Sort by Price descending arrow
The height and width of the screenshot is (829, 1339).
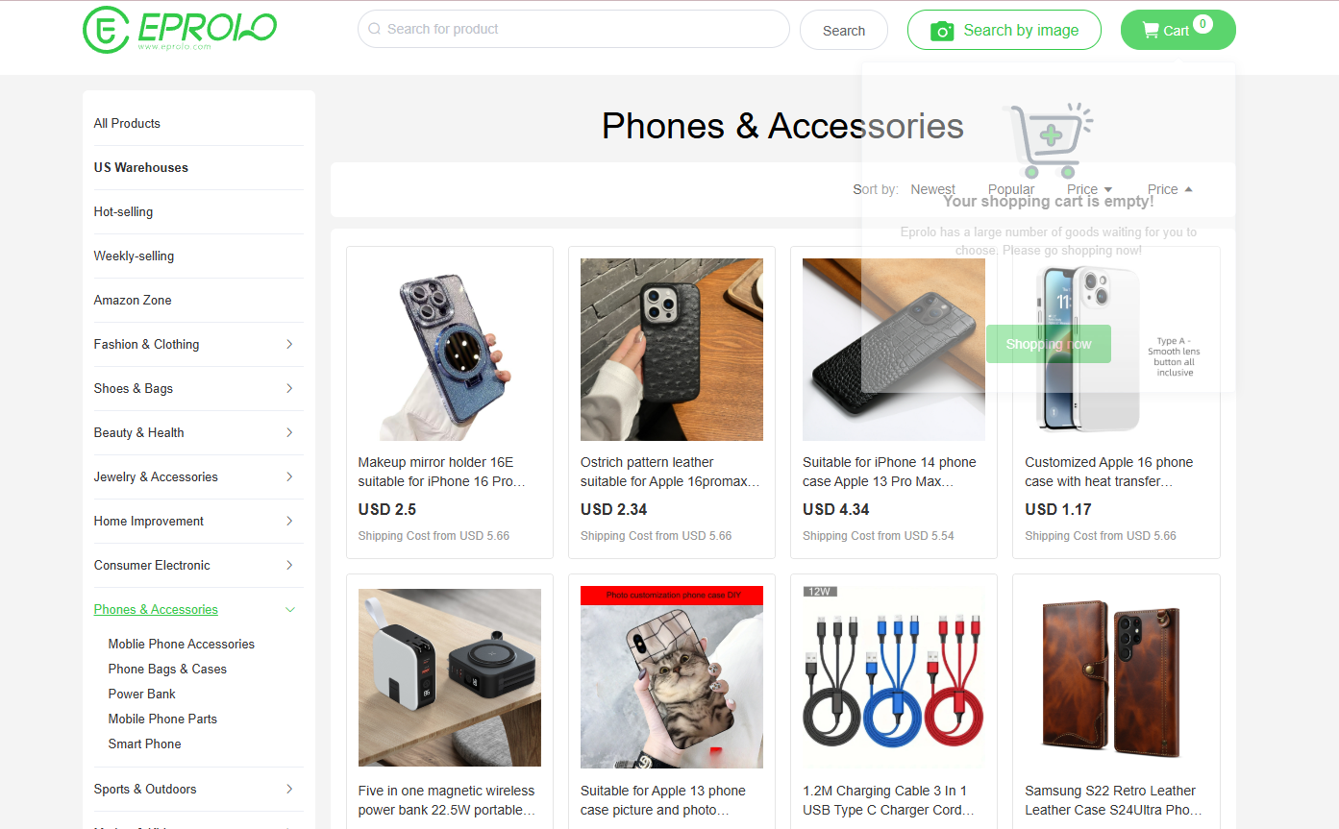pyautogui.click(x=1108, y=189)
